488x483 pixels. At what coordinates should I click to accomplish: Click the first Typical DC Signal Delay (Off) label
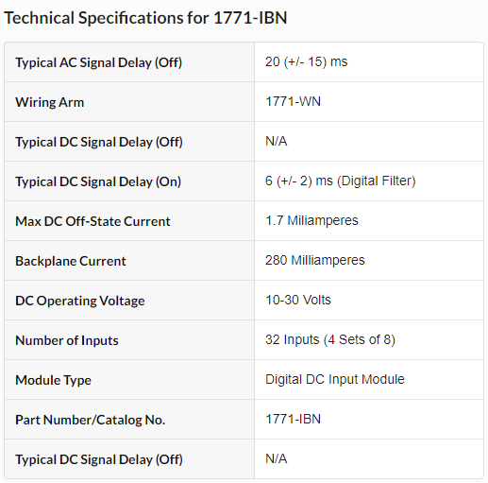click(x=99, y=142)
